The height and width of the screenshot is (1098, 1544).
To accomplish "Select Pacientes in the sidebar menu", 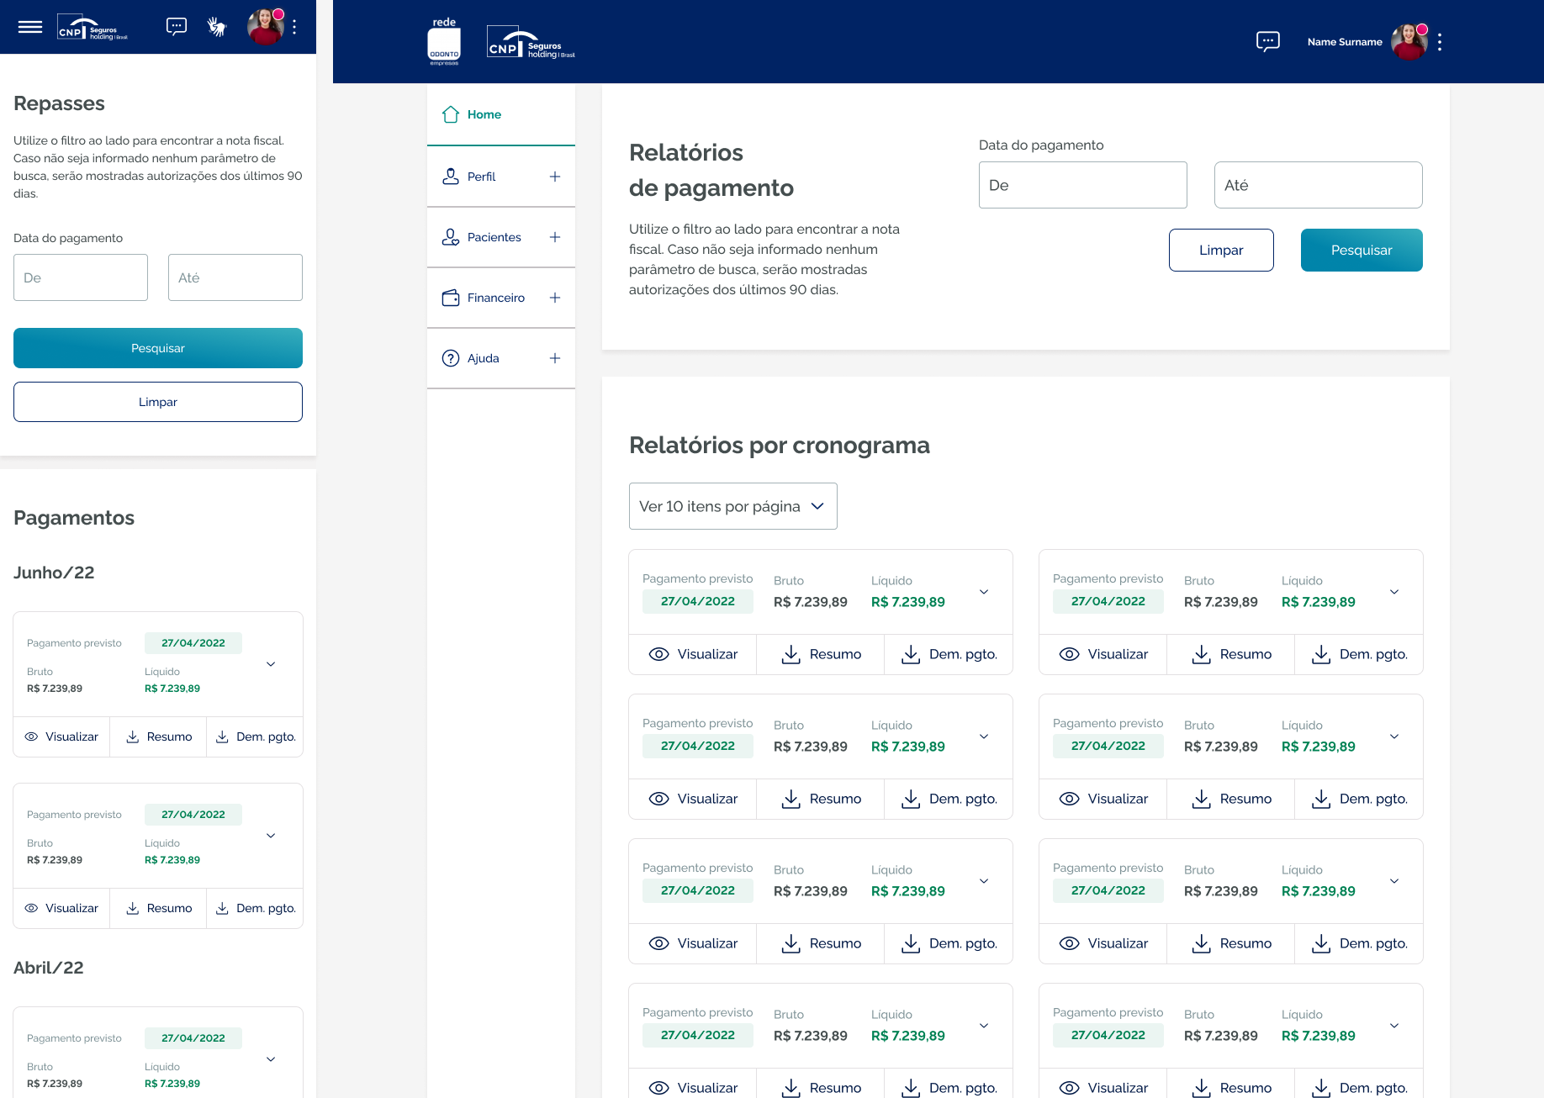I will click(494, 237).
